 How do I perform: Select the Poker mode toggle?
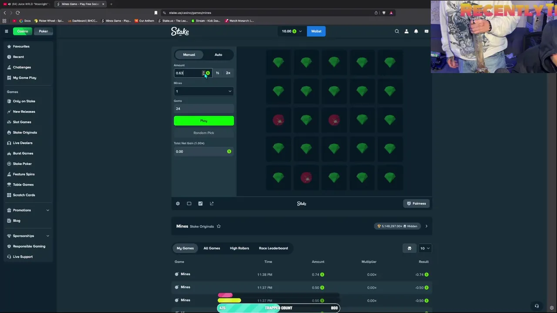(x=44, y=31)
